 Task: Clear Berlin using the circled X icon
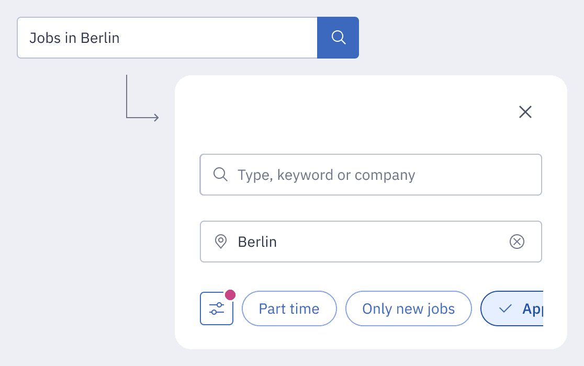(x=516, y=242)
